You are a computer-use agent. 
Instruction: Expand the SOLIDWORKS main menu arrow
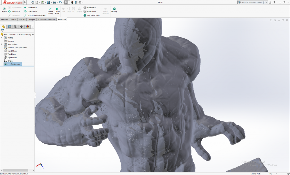click(25, 2)
